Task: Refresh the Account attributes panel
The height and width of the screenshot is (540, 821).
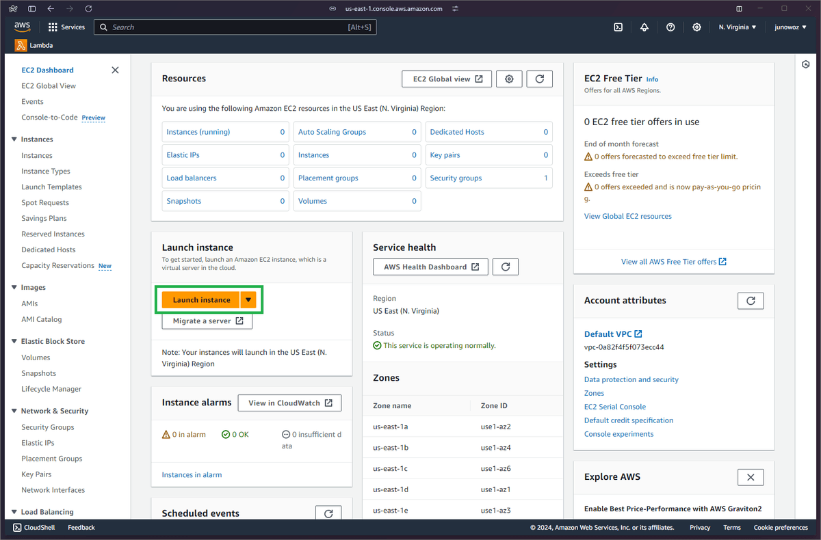Action: (x=751, y=300)
